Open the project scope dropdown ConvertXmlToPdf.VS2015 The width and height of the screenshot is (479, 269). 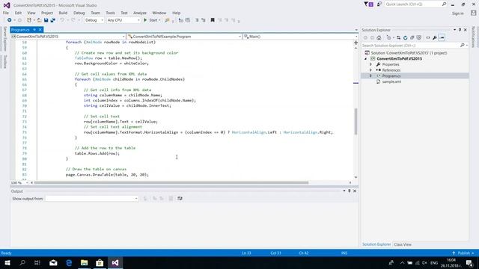coord(68,37)
